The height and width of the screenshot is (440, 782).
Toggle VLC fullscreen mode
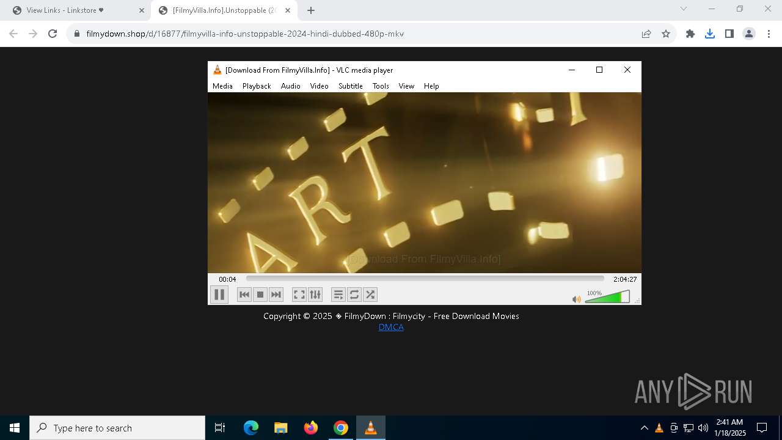point(299,295)
